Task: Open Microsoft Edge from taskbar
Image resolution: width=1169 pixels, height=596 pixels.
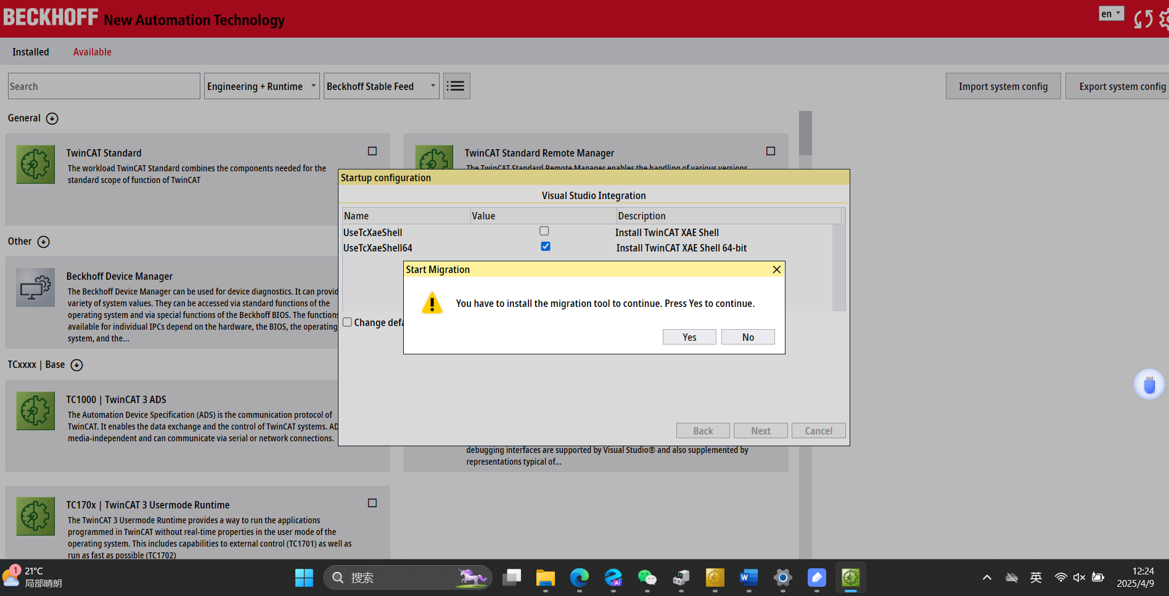Action: coord(580,578)
